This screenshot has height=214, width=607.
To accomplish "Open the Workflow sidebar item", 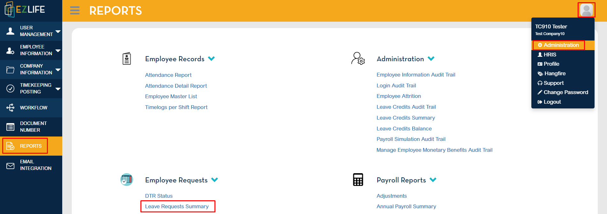I will click(31, 108).
